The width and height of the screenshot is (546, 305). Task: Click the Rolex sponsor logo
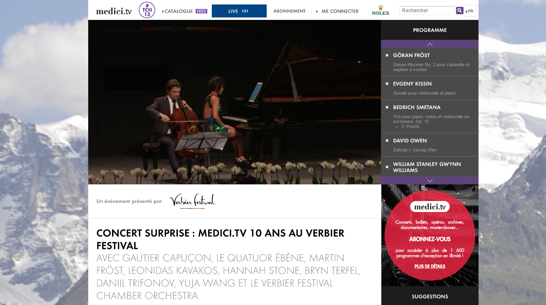coord(381,10)
